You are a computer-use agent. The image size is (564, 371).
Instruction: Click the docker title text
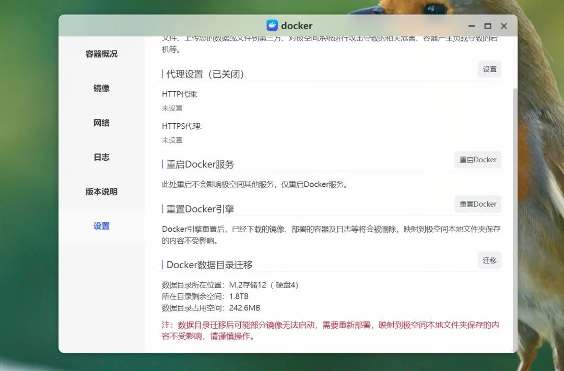tap(297, 26)
